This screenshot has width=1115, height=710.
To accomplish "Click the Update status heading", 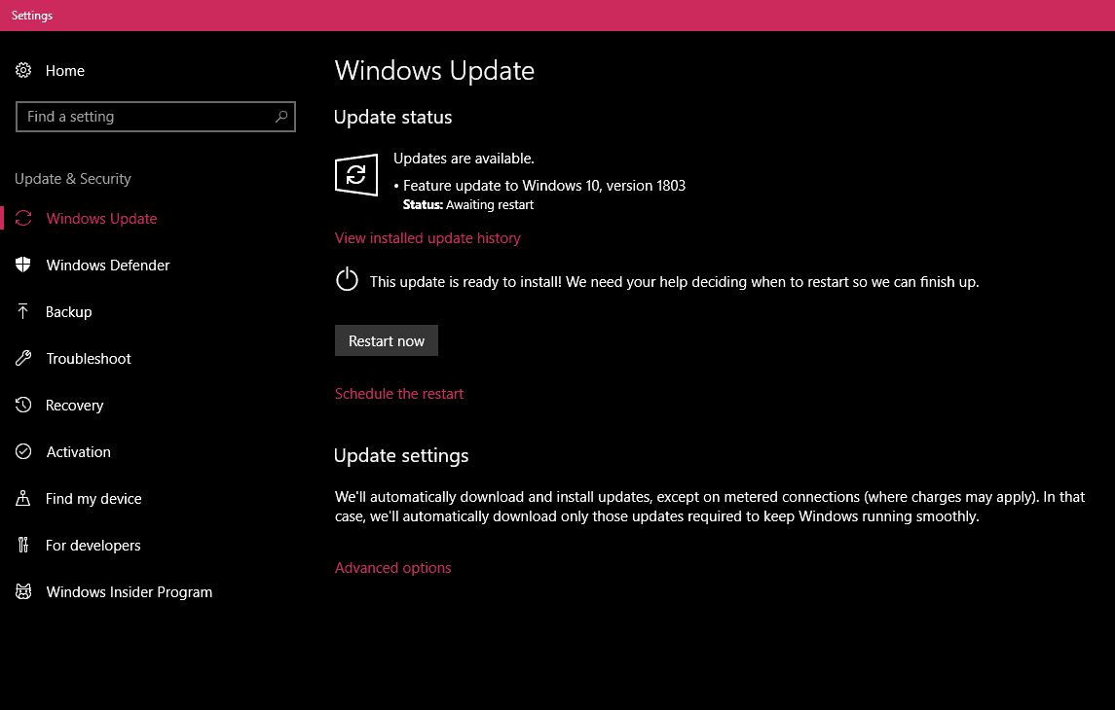I will (x=392, y=117).
